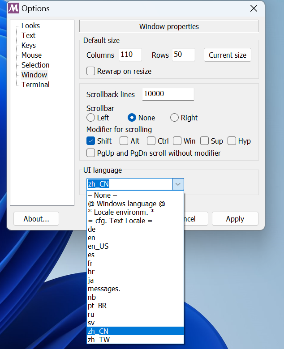Pick @ Windows language @ option
This screenshot has height=349, width=284.
click(x=135, y=204)
